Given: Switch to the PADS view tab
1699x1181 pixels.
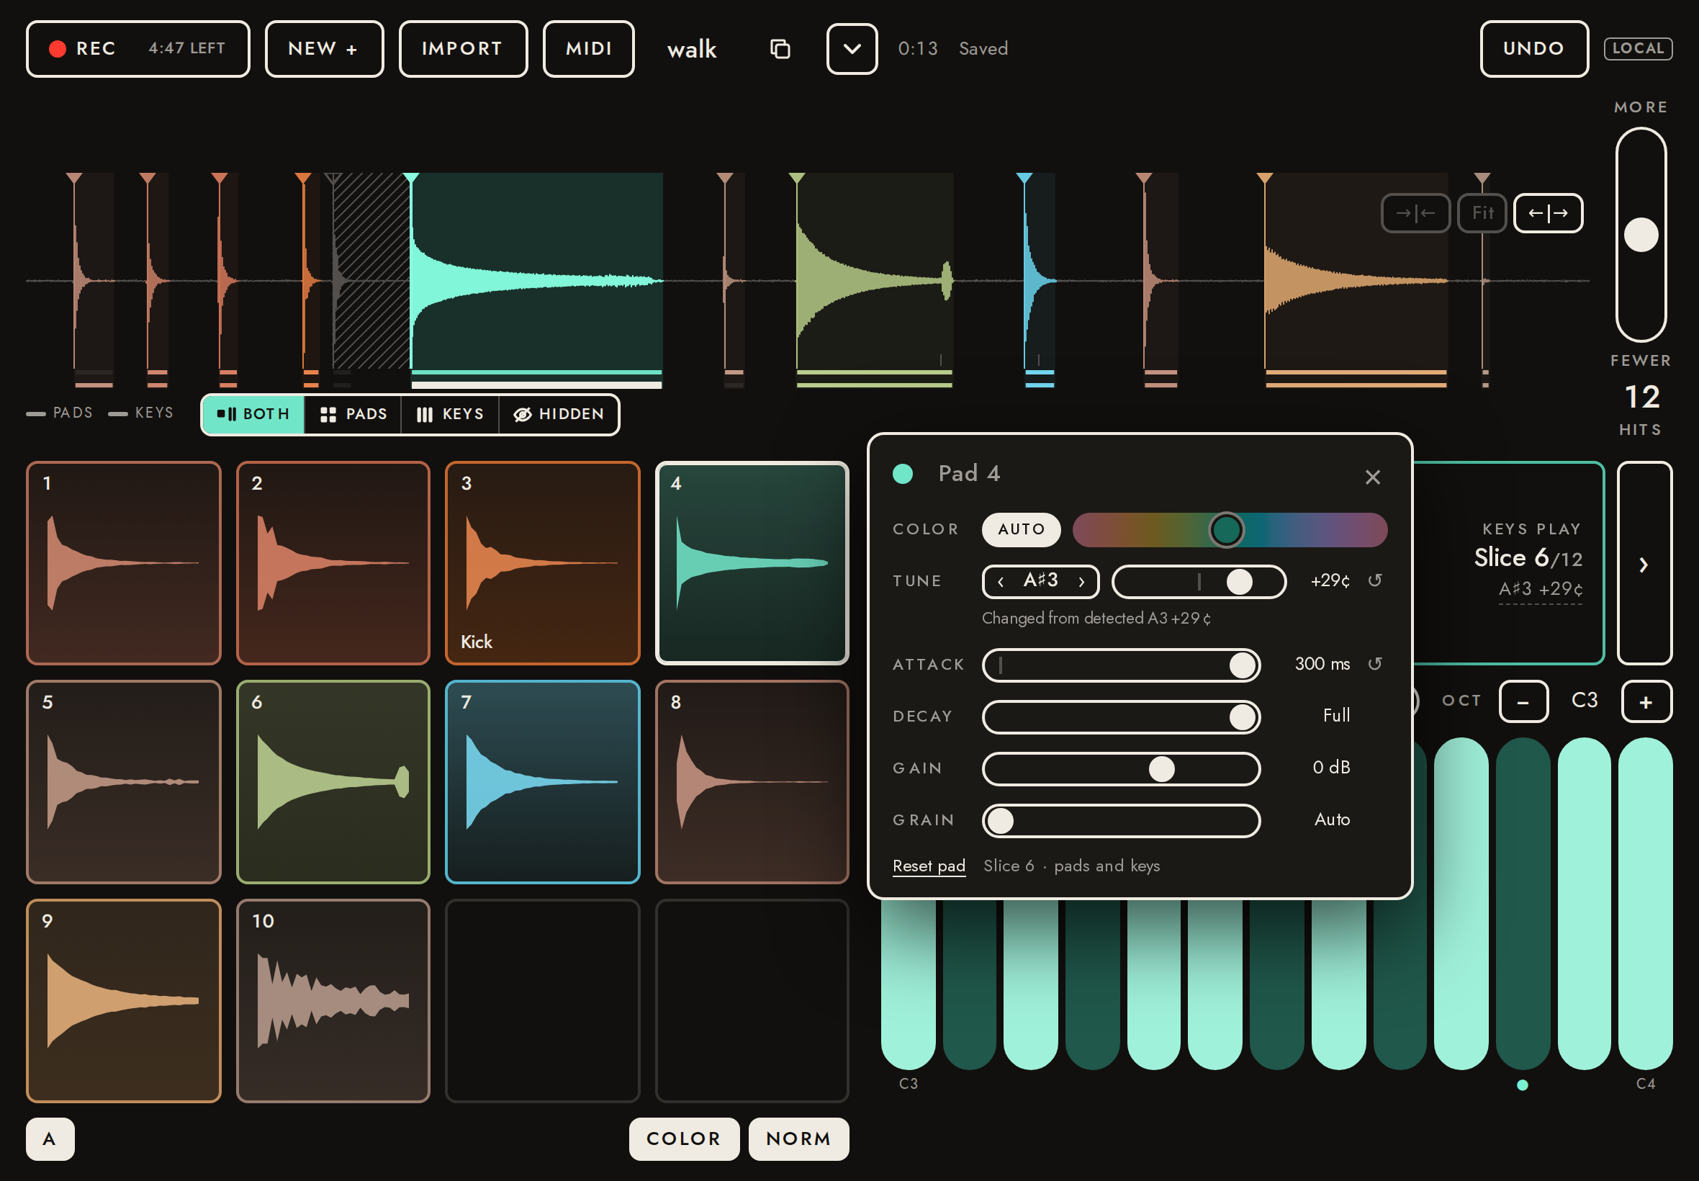Looking at the screenshot, I should 353,414.
